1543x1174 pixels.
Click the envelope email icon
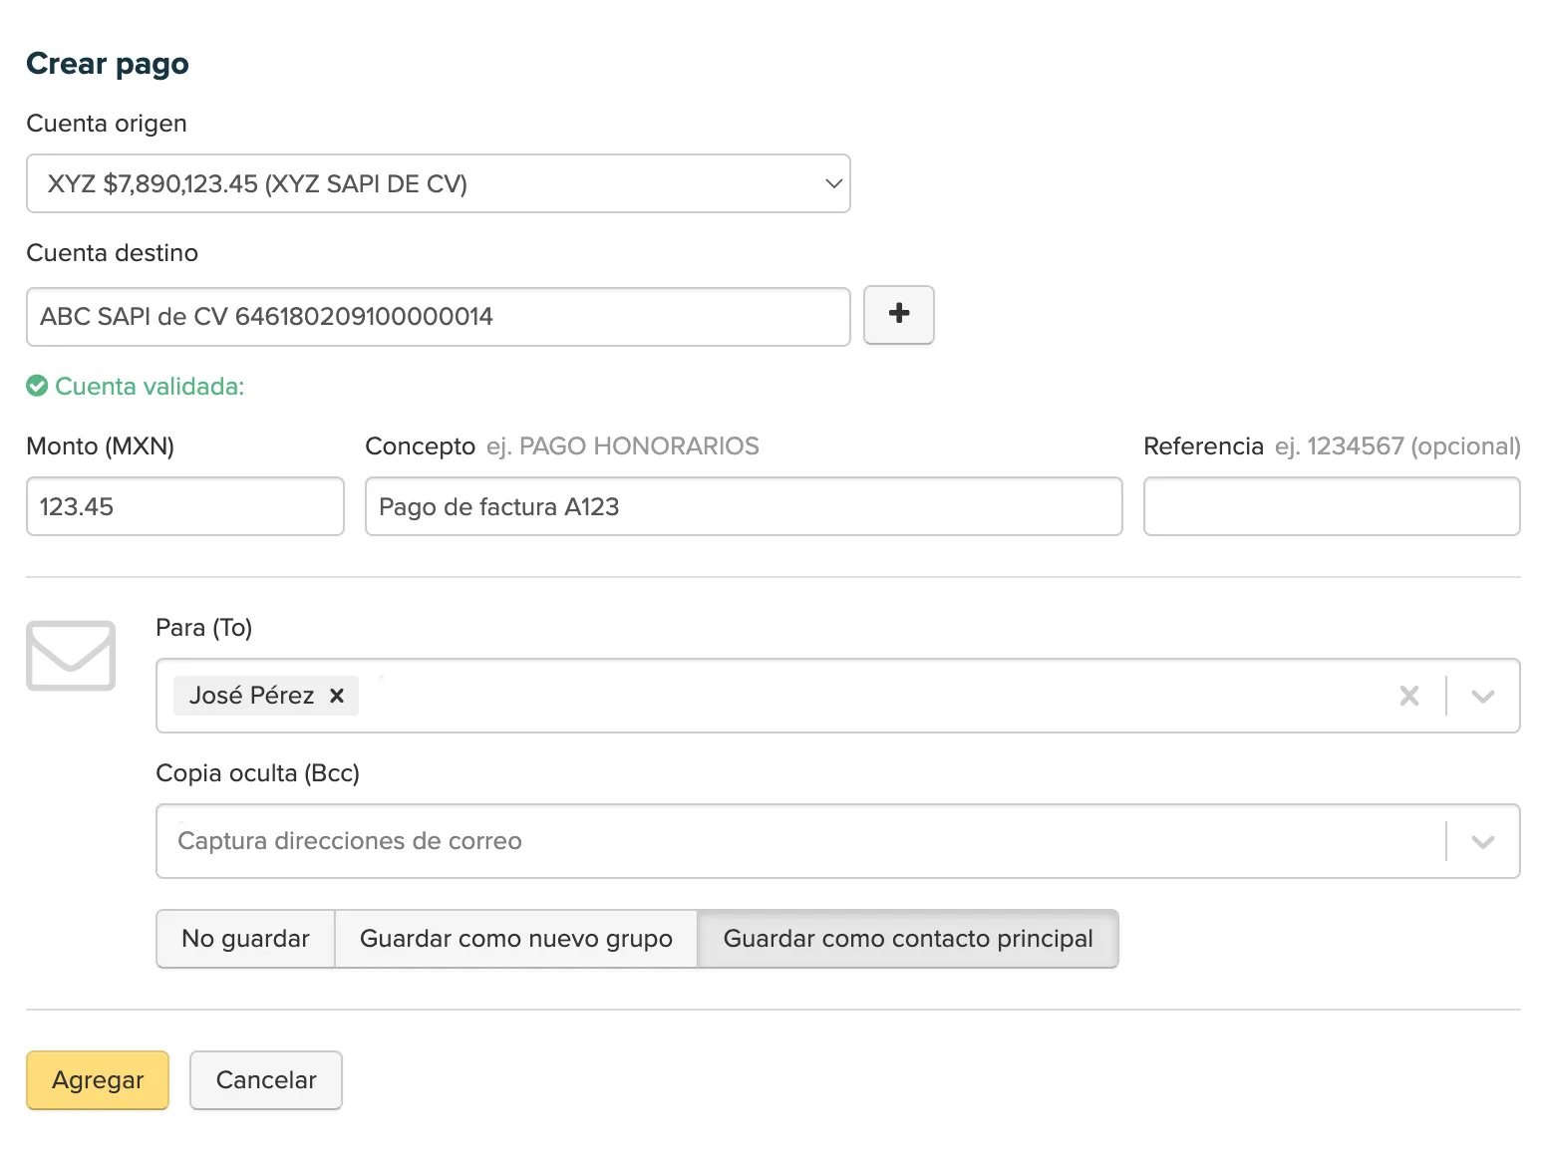pos(71,655)
